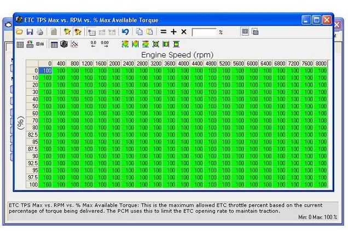Click the equals (set value) button
The width and height of the screenshot is (348, 231).
click(x=163, y=32)
